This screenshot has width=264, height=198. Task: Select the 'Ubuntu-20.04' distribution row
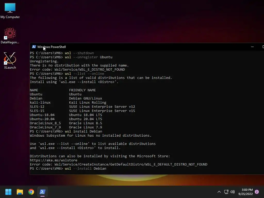coord(66,119)
